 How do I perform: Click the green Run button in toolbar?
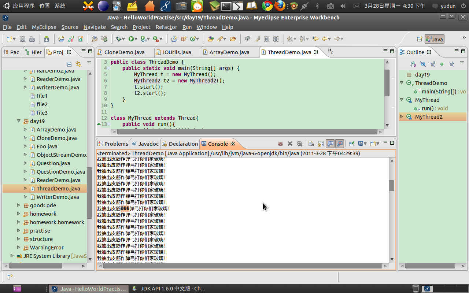click(131, 39)
